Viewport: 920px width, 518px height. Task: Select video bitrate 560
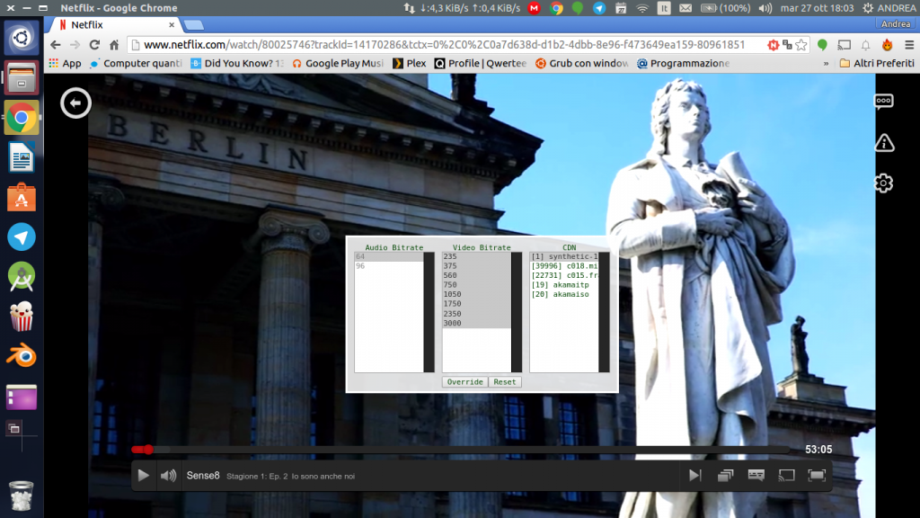(x=476, y=275)
